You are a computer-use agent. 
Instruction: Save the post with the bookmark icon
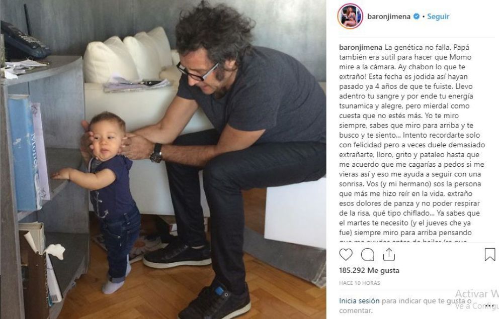coord(490,255)
